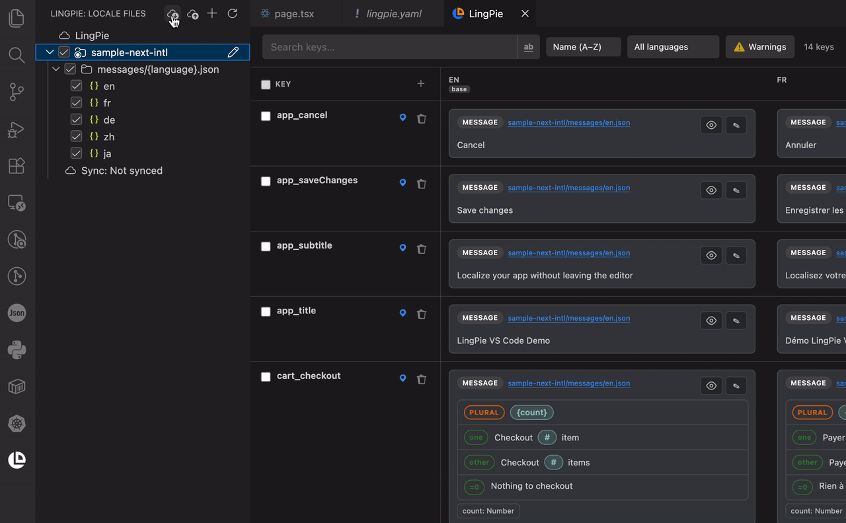
Task: Click the Warnings filter button
Action: pyautogui.click(x=760, y=47)
